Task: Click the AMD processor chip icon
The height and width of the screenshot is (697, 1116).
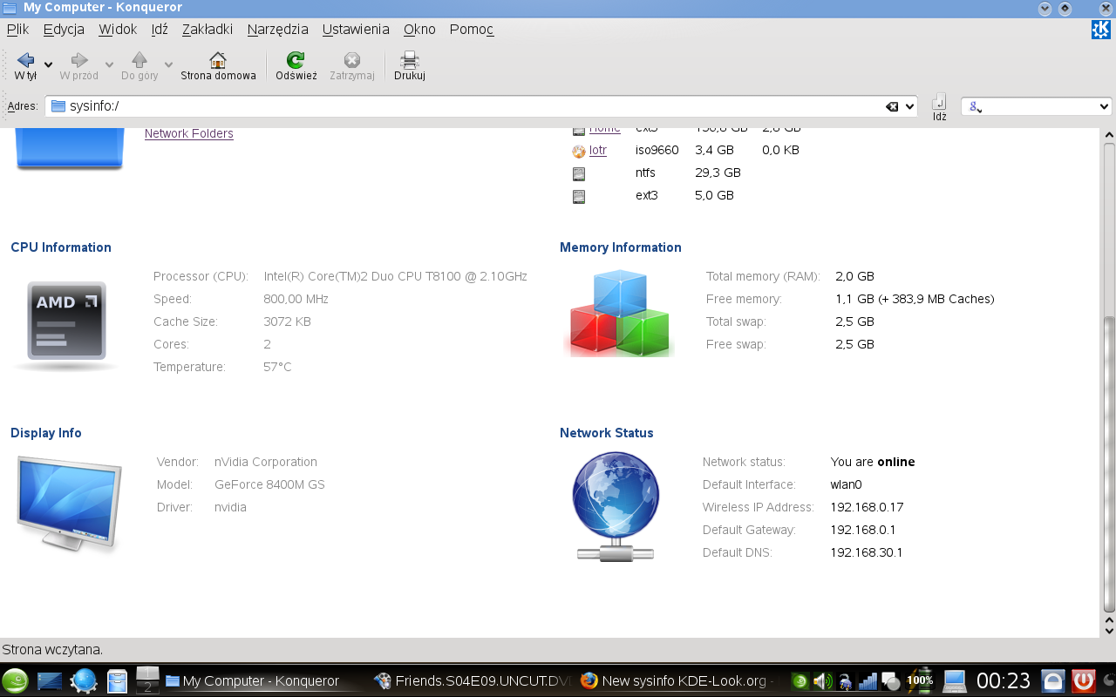Action: pyautogui.click(x=67, y=321)
